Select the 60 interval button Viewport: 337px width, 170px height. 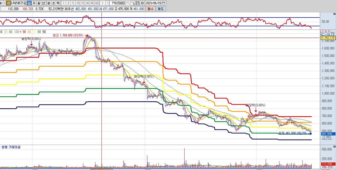(x=97, y=3)
